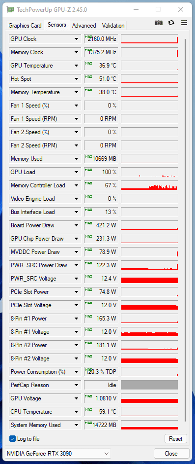Click the GPU Load value 100 %

tap(101, 172)
